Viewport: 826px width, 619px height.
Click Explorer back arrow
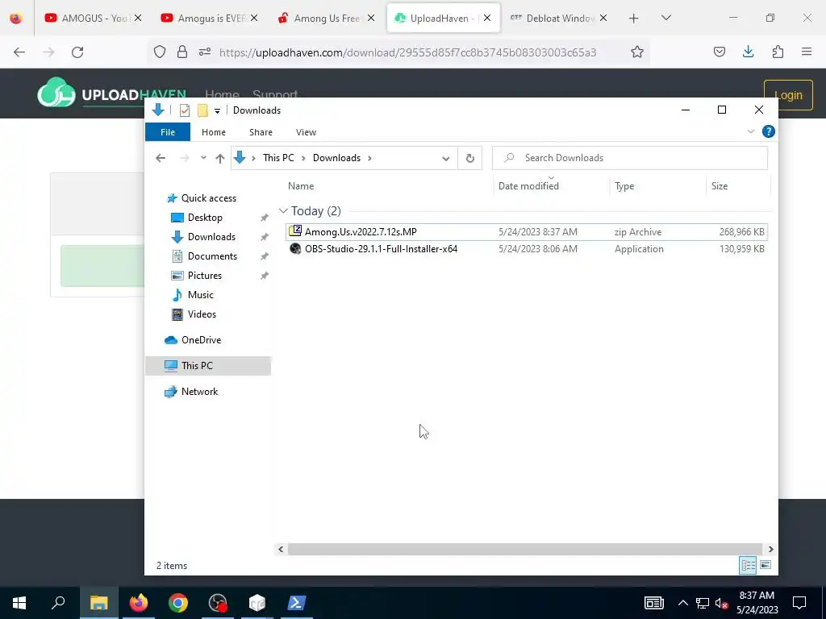(x=161, y=158)
